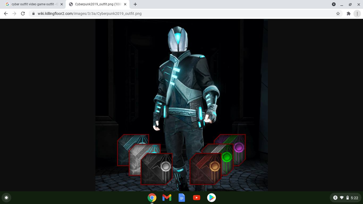The image size is (363, 204).
Task: Open the Extensions puzzle icon
Action: coord(349,14)
